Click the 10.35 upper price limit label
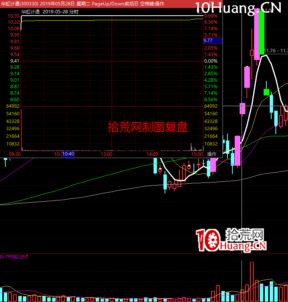 coord(13,16)
